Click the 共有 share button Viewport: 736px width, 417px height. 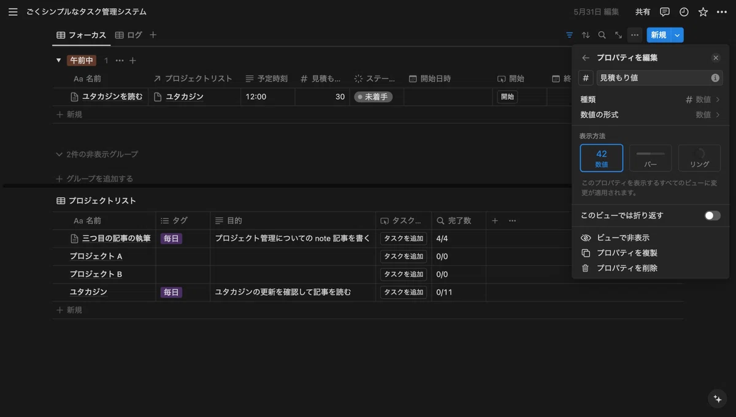pos(643,12)
